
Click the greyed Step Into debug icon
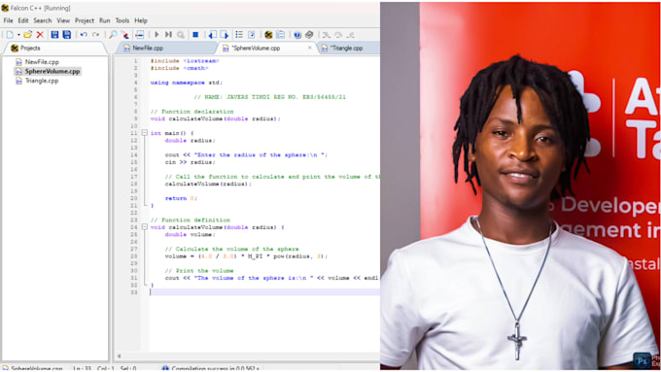click(326, 35)
